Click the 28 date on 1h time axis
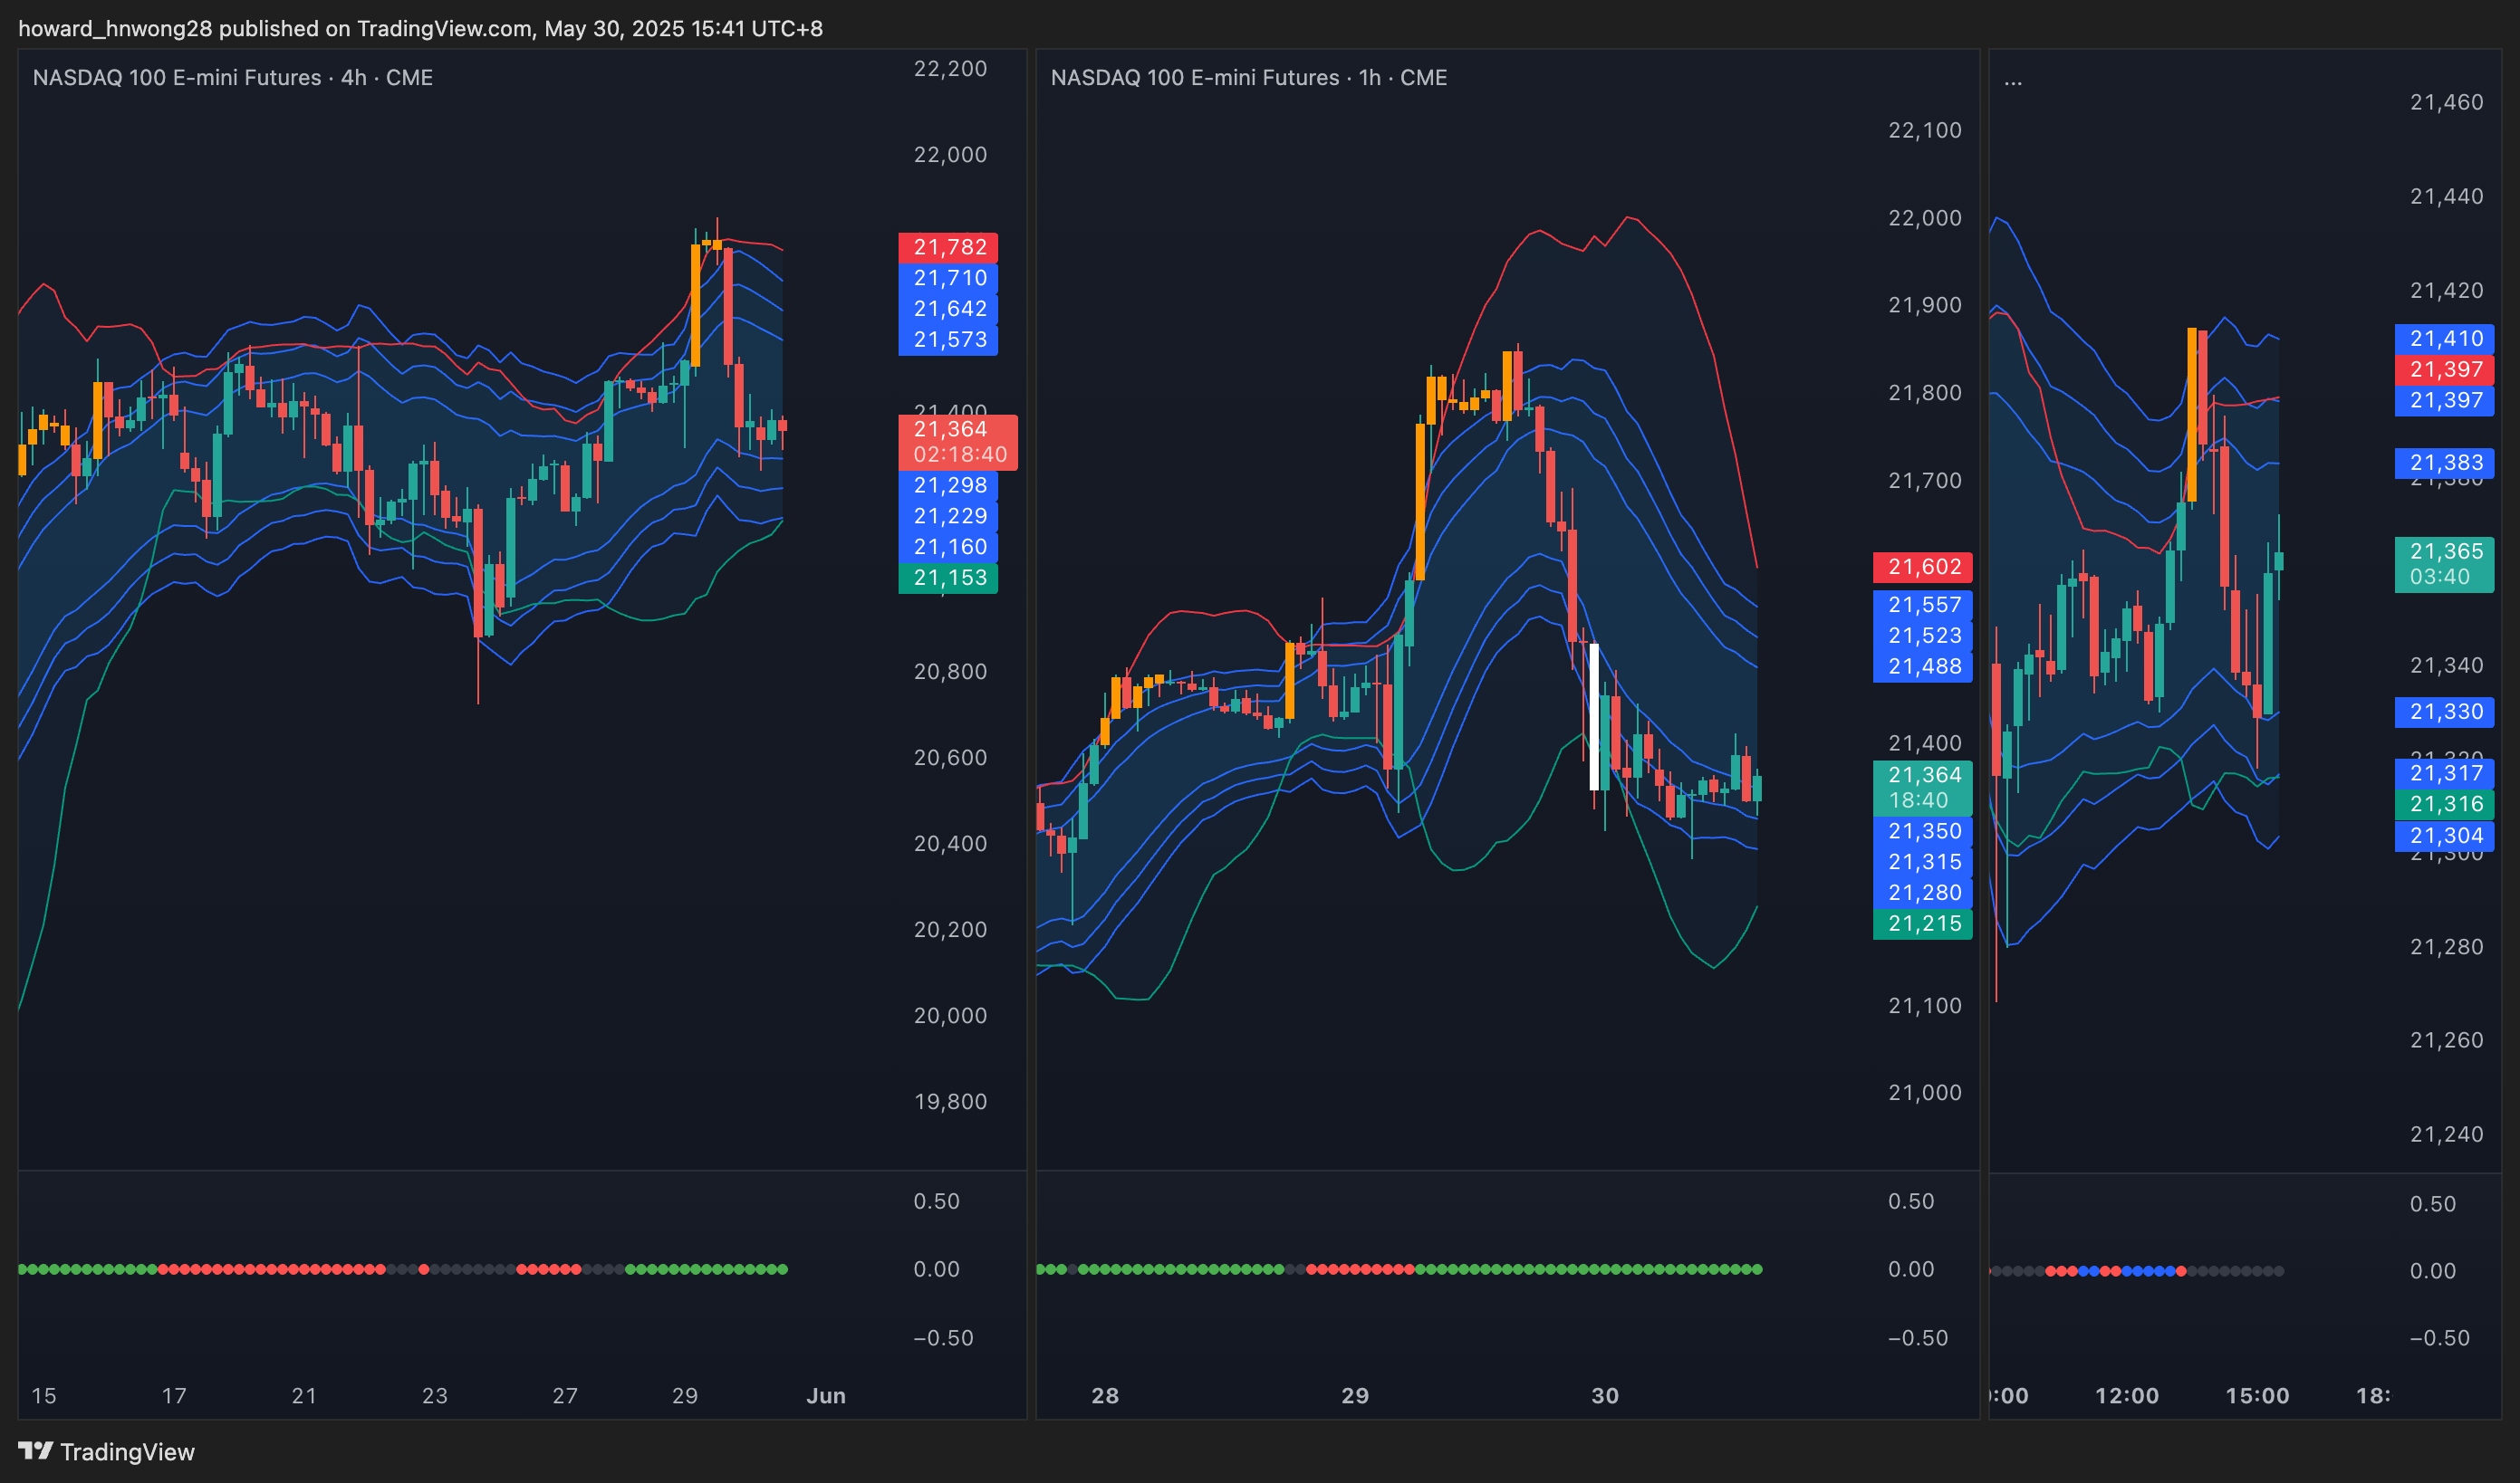 1104,1395
